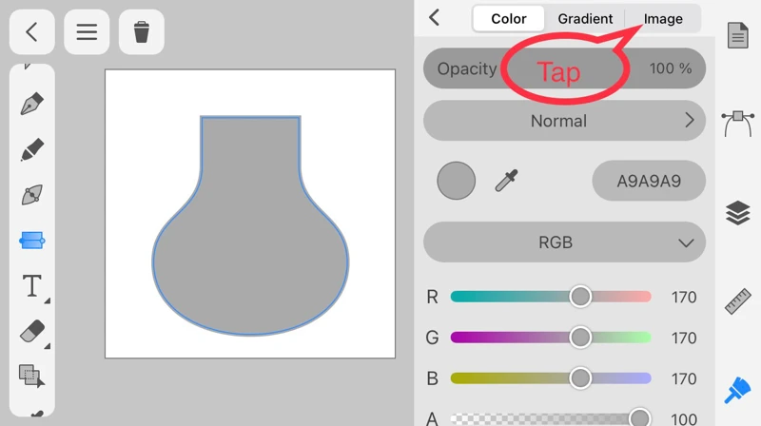The width and height of the screenshot is (761, 426).
Task: Select the Pencil drawing tool
Action: pos(32,149)
